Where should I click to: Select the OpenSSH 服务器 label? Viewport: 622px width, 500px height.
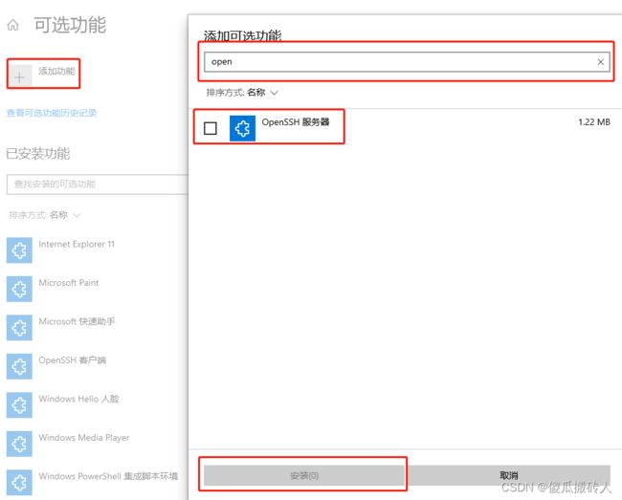pos(296,122)
